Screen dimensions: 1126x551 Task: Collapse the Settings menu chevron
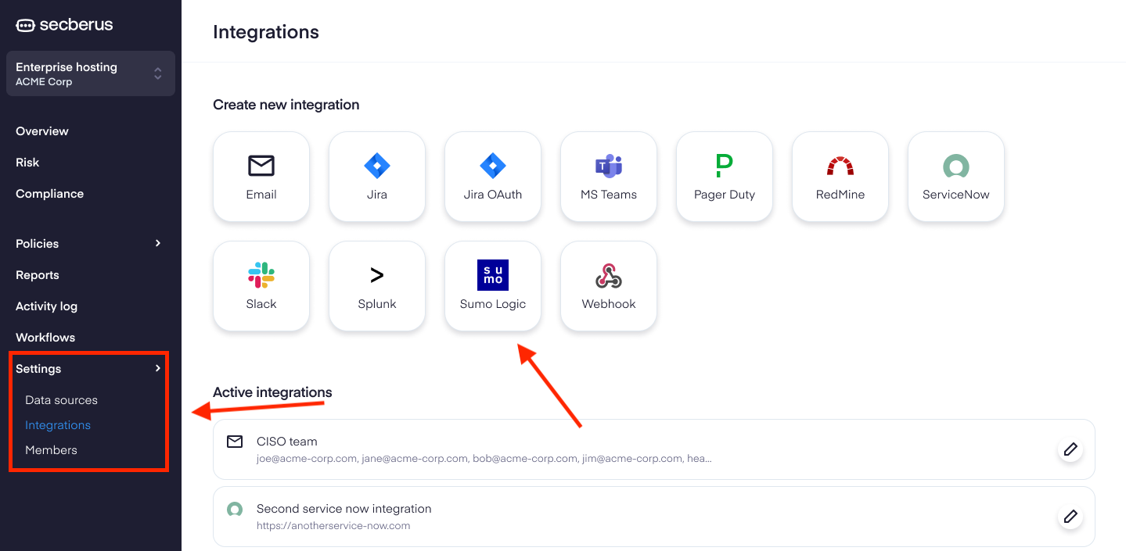pos(158,368)
